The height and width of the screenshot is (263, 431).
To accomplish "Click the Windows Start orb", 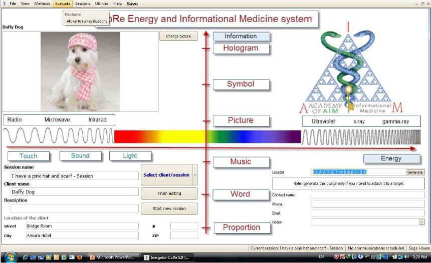I will [10, 257].
